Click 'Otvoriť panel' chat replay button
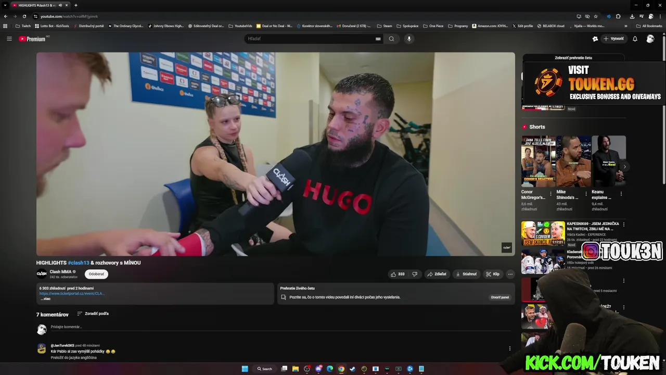Screen dimensions: 666x375 click(500, 297)
